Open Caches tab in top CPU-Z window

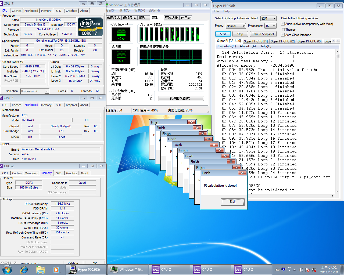coord(17,11)
